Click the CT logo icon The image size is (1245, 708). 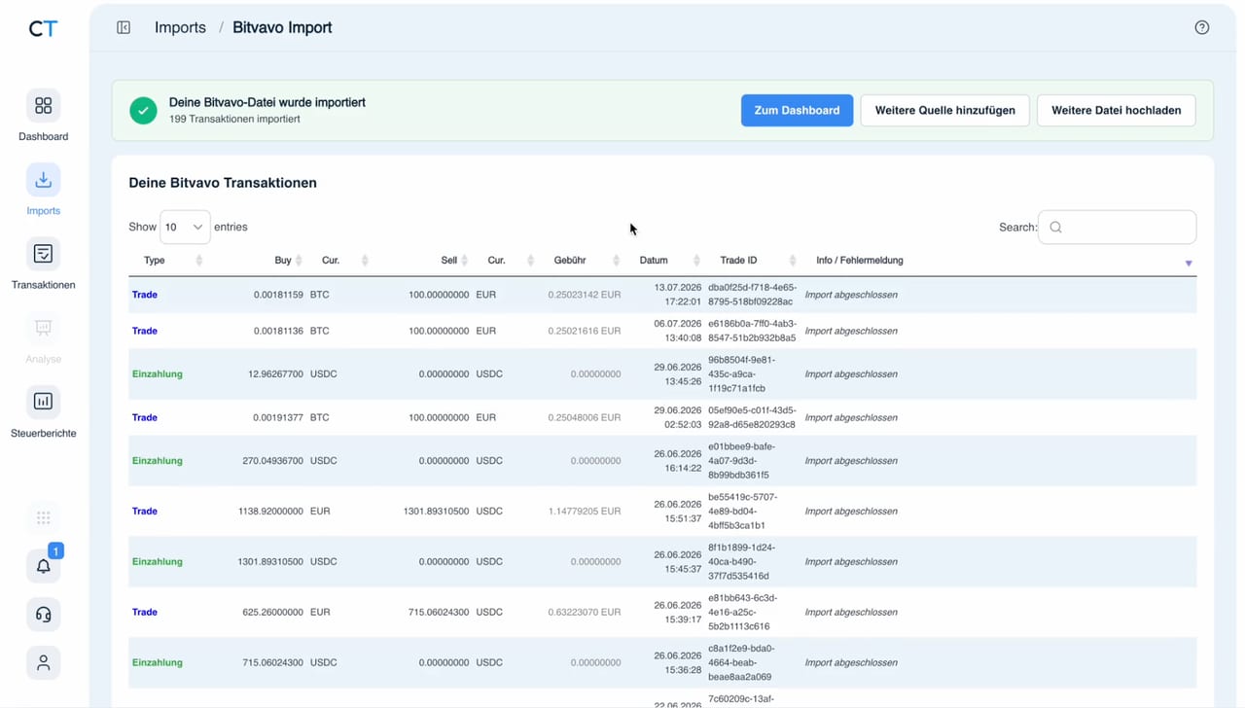43,29
